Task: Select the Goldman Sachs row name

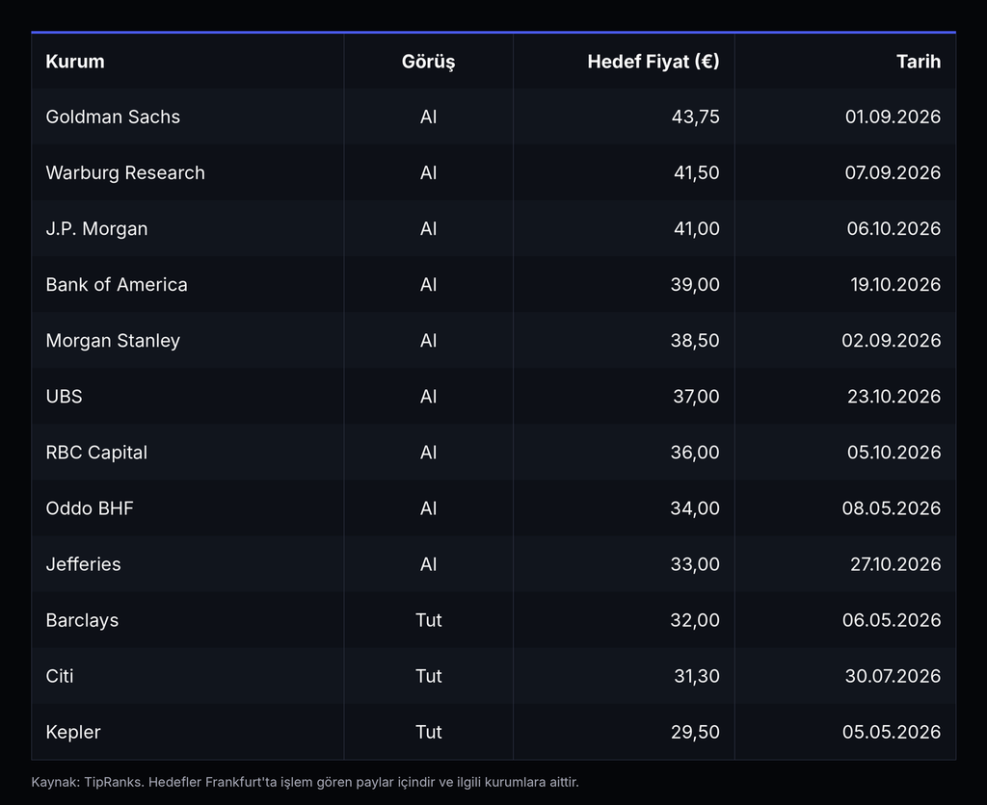Action: [x=113, y=117]
